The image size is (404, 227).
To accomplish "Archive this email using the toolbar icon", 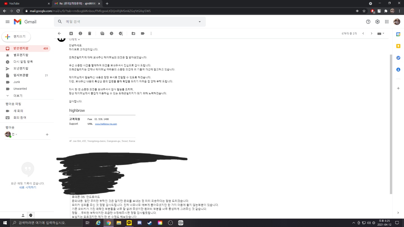I will coord(71,33).
